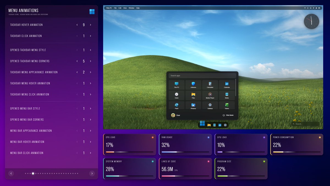This screenshot has height=186, width=330.
Task: Go to previous settings page arrow
Action: click(x=11, y=173)
